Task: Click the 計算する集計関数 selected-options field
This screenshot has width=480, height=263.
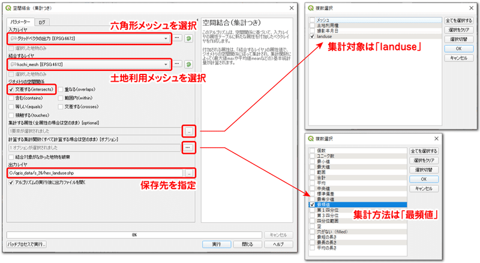Action: [95, 148]
